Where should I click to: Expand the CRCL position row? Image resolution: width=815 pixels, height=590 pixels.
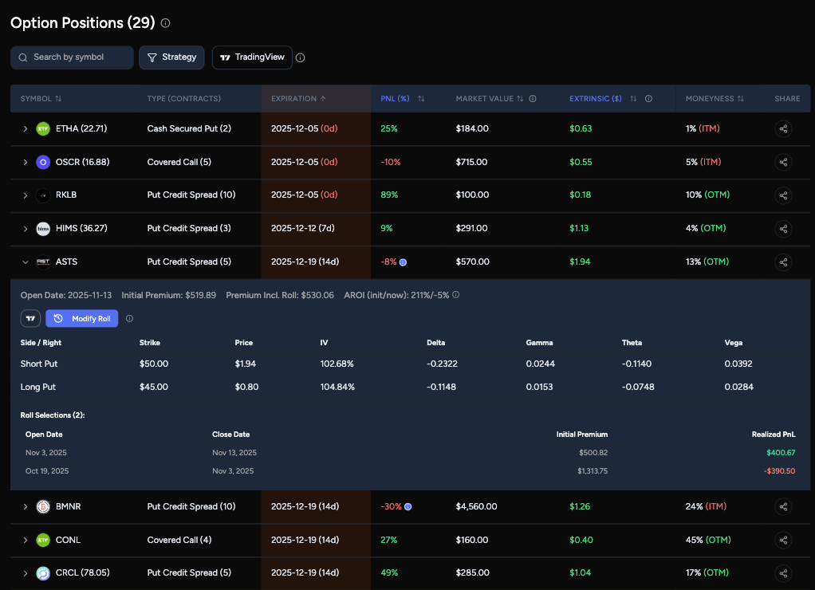[25, 572]
